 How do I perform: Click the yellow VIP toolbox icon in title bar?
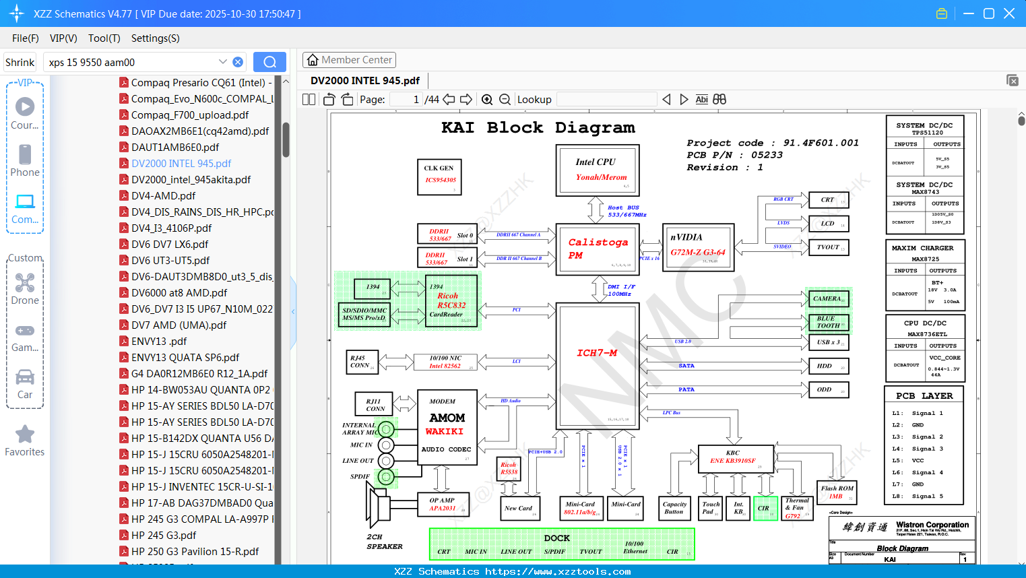tap(942, 13)
